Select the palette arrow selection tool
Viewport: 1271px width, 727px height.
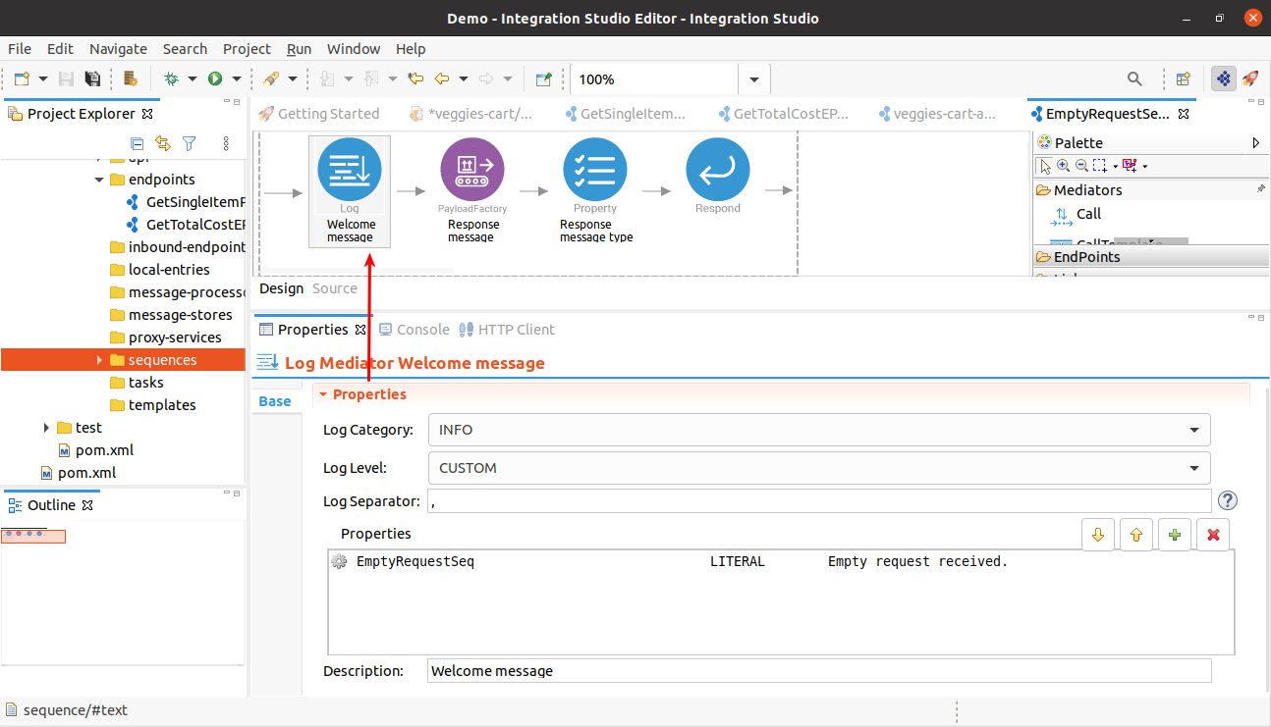point(1045,166)
